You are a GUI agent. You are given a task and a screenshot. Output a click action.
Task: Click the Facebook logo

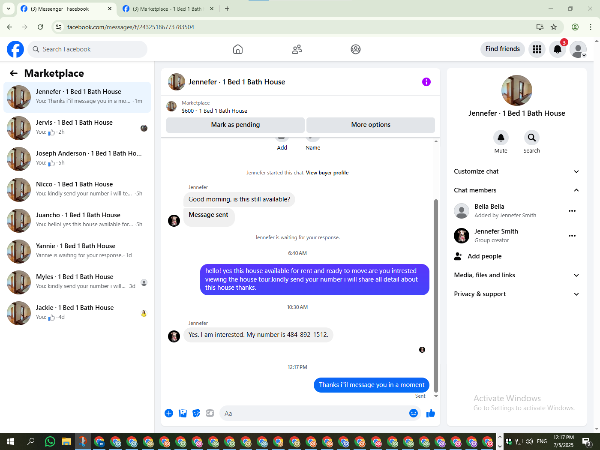[15, 49]
